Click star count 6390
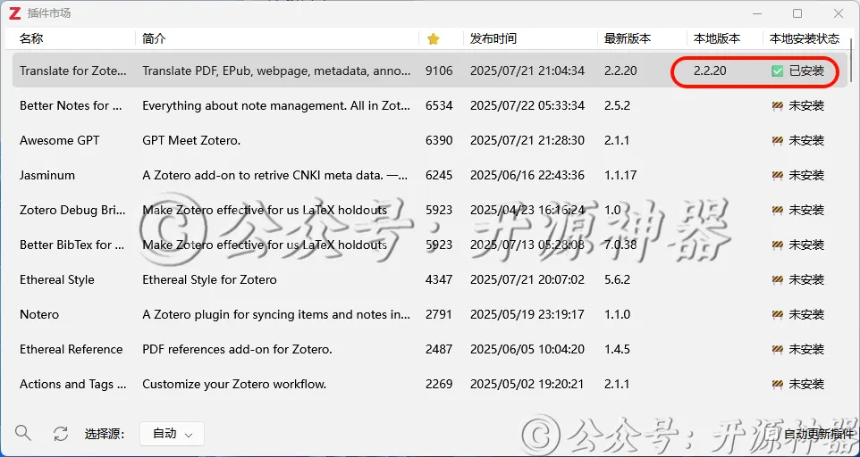 [439, 141]
